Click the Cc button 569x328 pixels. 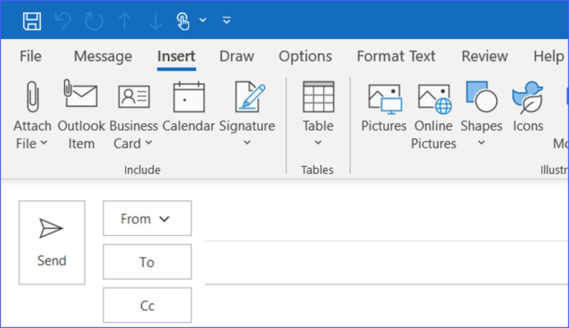(147, 305)
